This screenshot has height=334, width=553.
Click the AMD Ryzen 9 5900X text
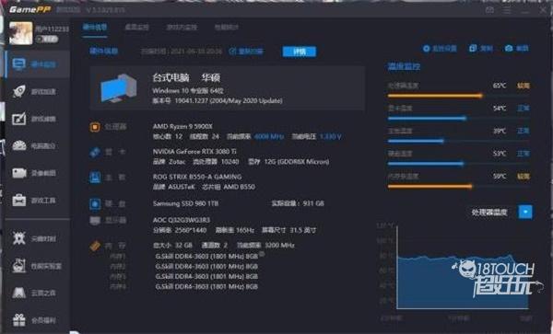point(182,126)
